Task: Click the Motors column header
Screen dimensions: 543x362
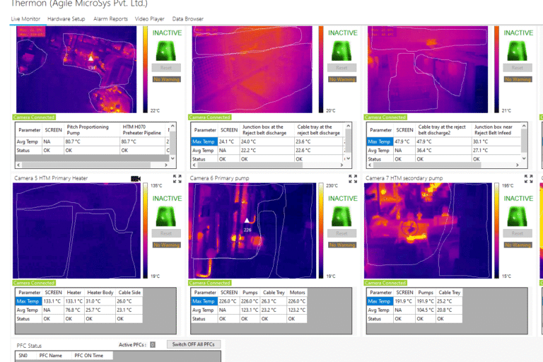Action: pos(297,293)
